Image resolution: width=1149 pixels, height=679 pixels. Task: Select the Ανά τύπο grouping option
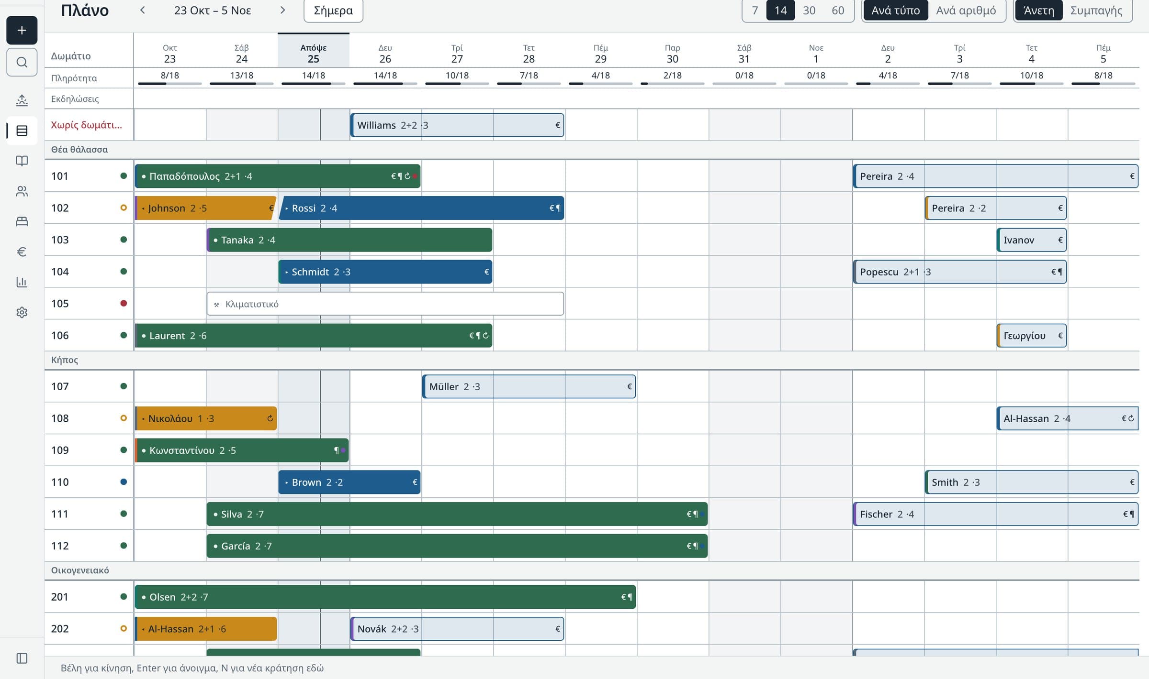895,11
